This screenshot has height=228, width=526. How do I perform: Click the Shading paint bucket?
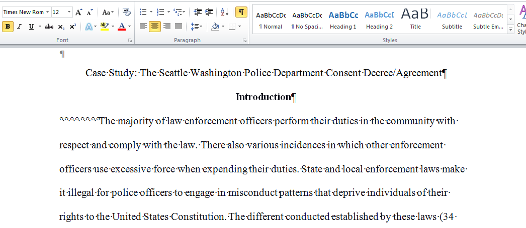point(215,27)
